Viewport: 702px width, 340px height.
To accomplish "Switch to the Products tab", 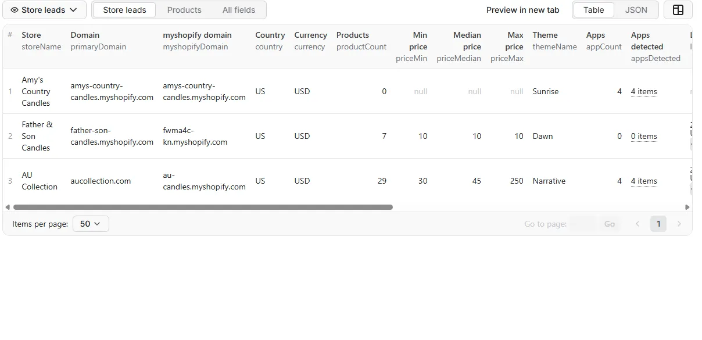I will [x=184, y=10].
